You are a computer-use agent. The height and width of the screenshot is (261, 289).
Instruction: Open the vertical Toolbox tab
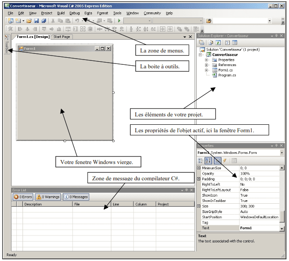tap(7, 45)
